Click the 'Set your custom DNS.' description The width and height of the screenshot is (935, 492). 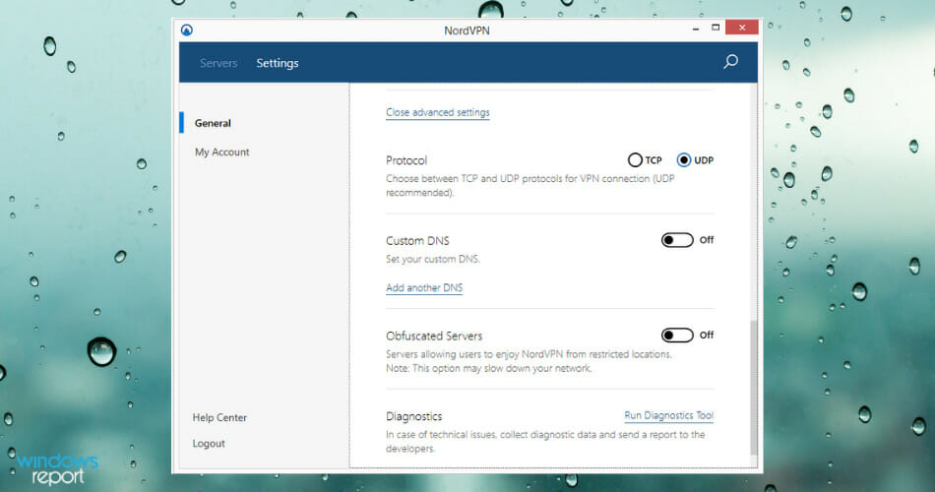pyautogui.click(x=433, y=259)
